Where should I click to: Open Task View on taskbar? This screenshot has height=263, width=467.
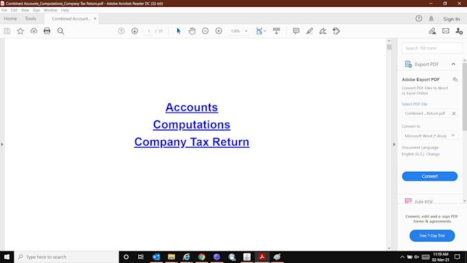(141, 257)
